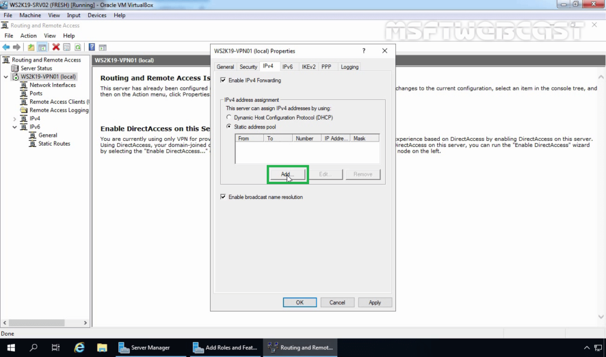Open the Logging tab
The width and height of the screenshot is (606, 357).
point(349,67)
